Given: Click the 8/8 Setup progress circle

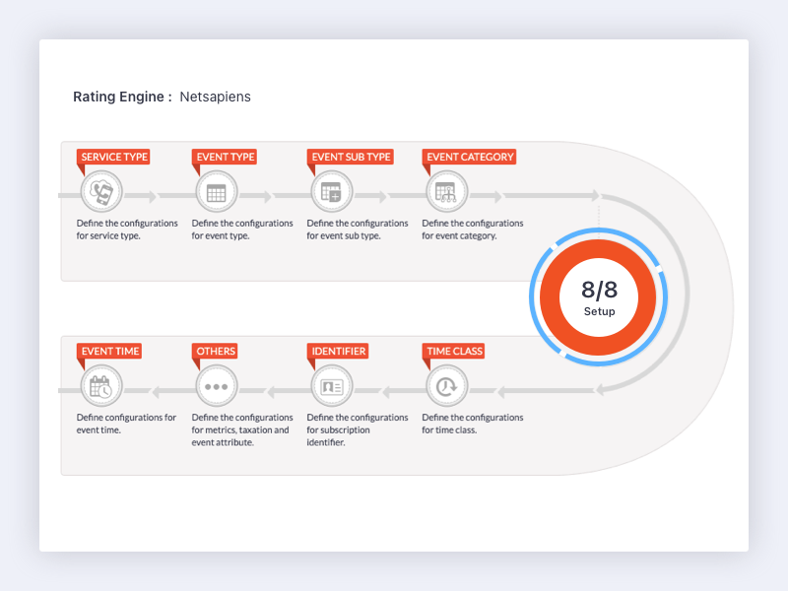Looking at the screenshot, I should (599, 297).
